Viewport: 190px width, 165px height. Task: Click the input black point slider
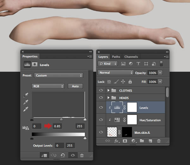coord(32,120)
